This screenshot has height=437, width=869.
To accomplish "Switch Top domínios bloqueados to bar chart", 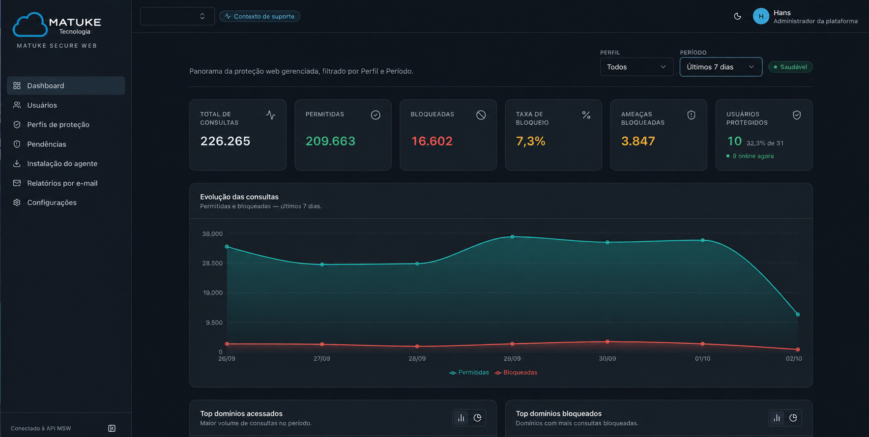I will pos(777,418).
